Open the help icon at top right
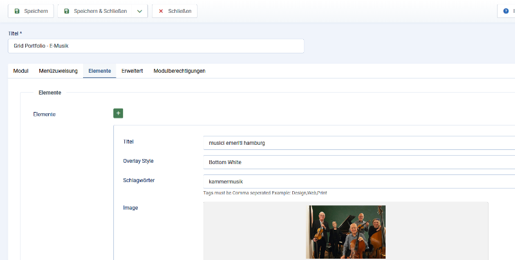515x260 pixels. tap(506, 11)
